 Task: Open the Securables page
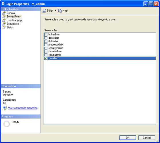(x=13, y=24)
